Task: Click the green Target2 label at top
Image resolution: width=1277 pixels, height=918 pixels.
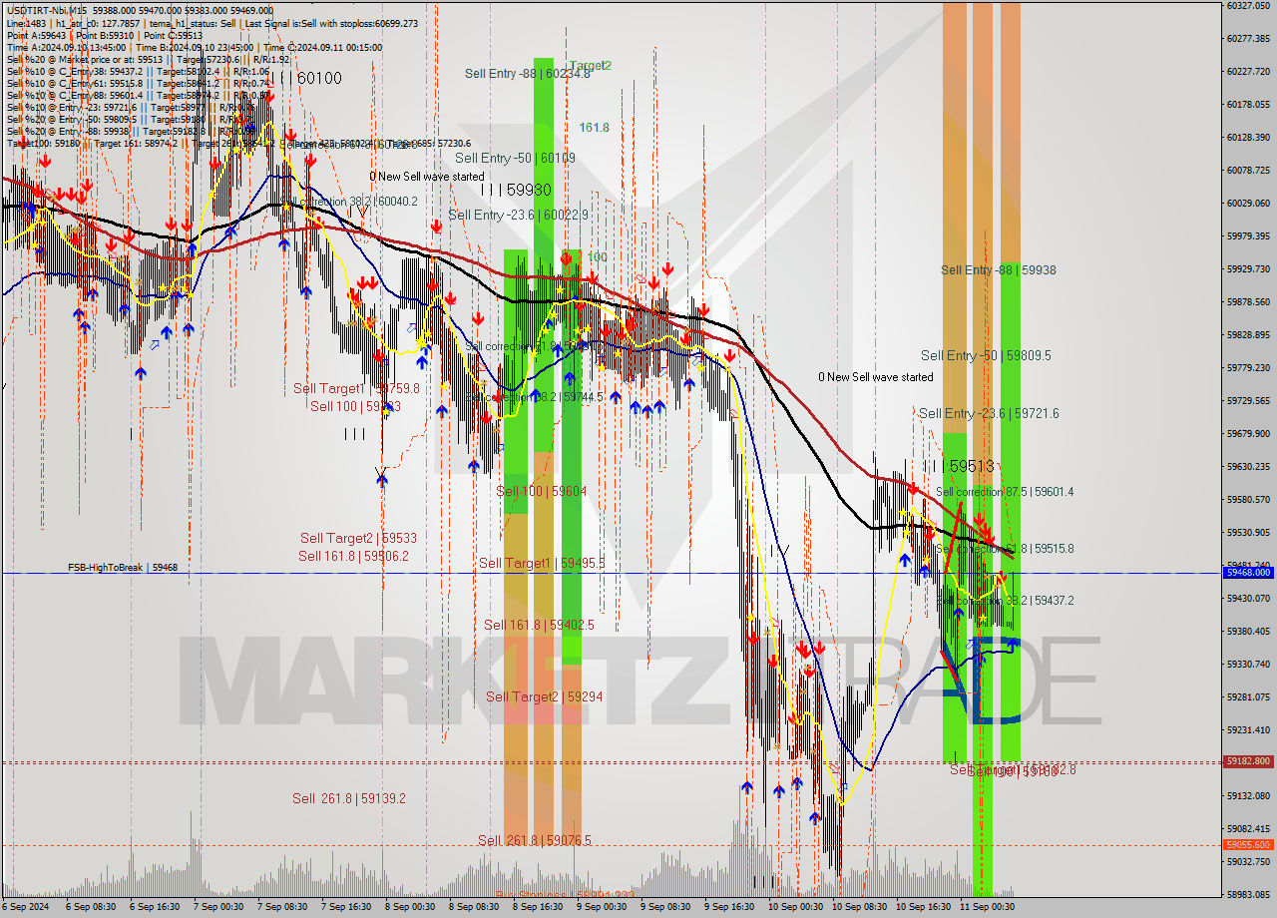Action: (x=591, y=66)
